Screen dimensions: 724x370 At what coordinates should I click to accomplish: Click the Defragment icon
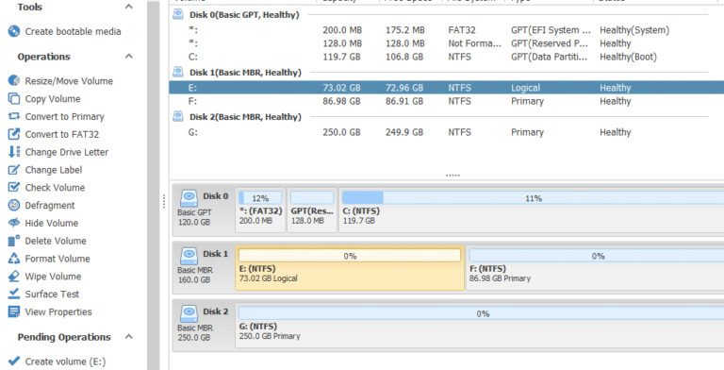(14, 205)
